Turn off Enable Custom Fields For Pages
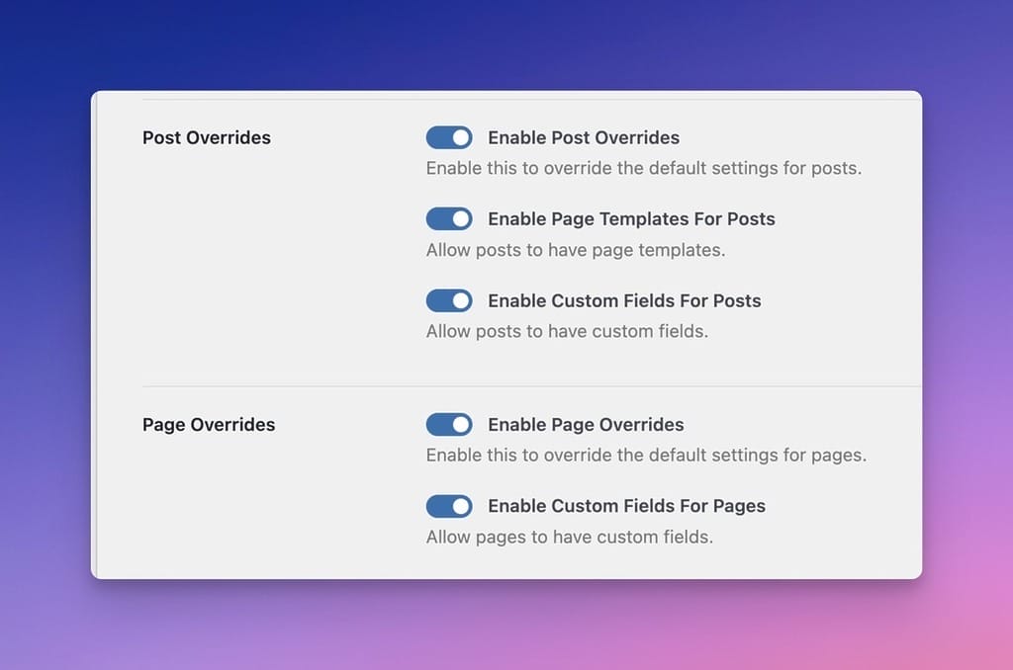Viewport: 1013px width, 670px height. point(449,506)
